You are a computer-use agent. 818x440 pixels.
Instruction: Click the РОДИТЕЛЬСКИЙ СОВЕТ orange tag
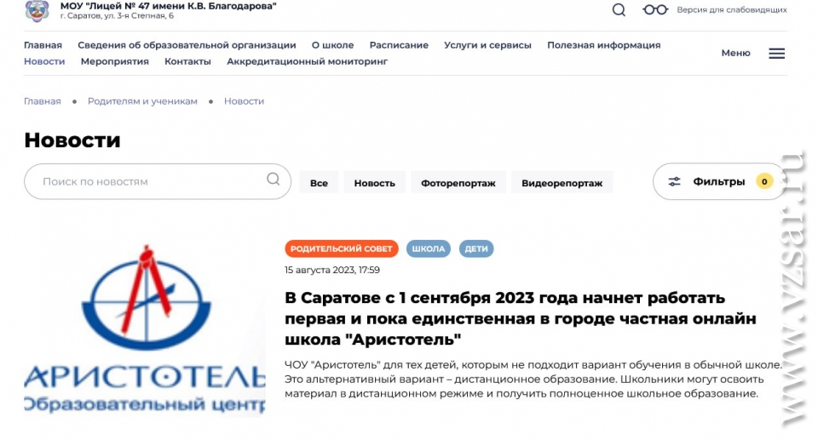click(x=341, y=249)
